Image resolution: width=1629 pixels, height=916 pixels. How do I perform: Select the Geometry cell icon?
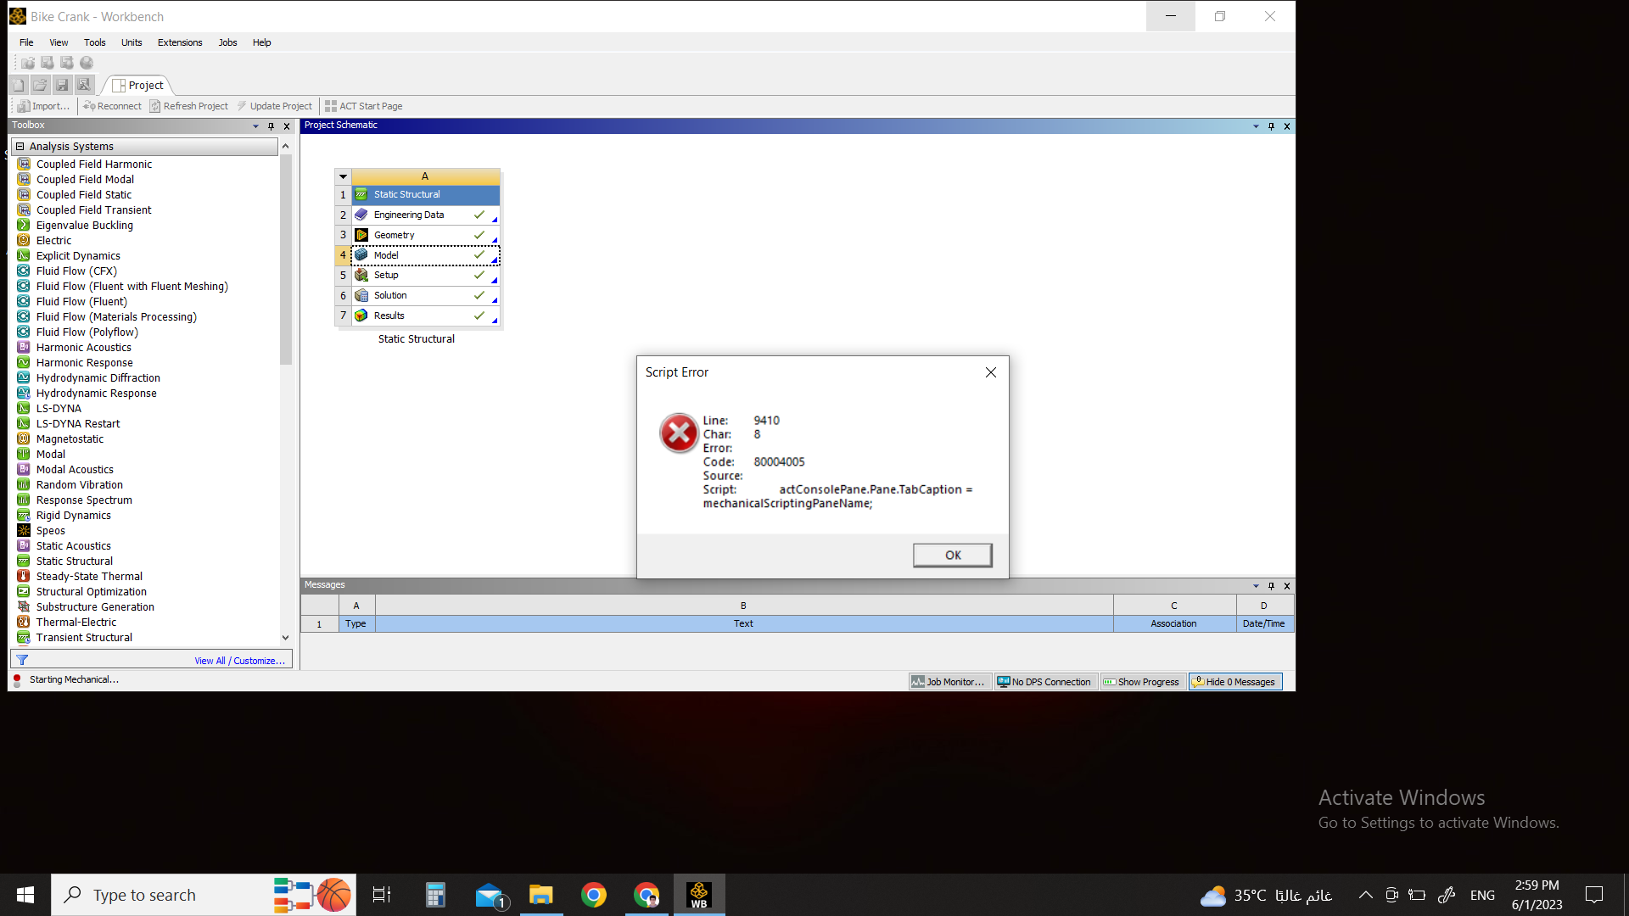[361, 235]
